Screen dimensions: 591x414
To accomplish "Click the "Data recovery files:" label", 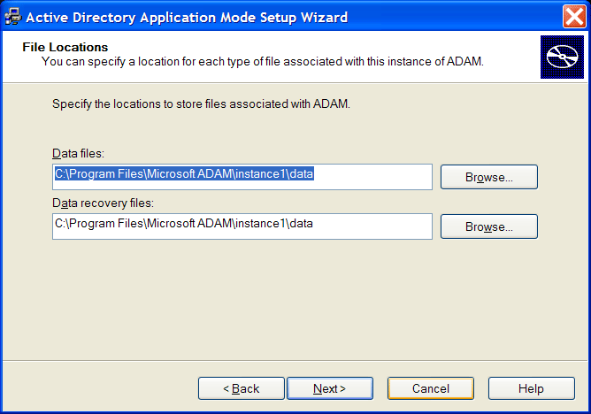I will 103,203.
